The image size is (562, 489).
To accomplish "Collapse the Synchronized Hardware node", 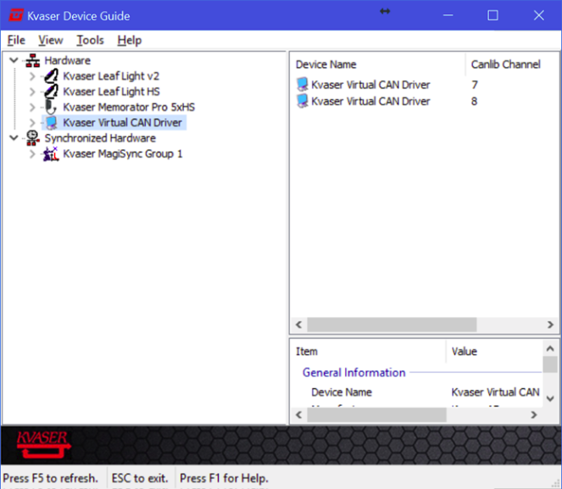I will 14,137.
